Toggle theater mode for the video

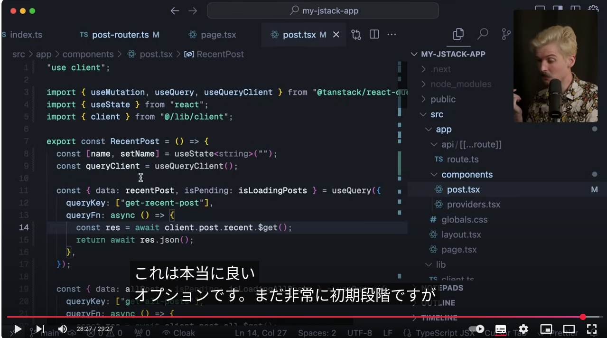coord(569,329)
